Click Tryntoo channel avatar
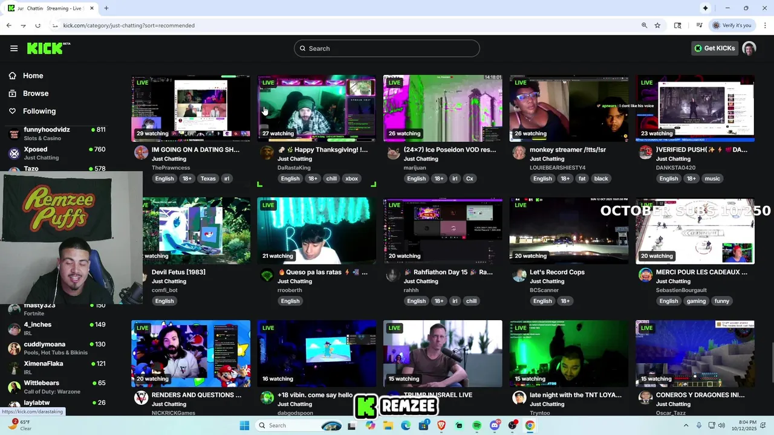The height and width of the screenshot is (435, 774). tap(519, 398)
